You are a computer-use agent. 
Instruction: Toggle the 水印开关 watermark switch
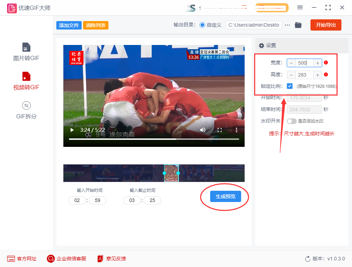(292, 121)
